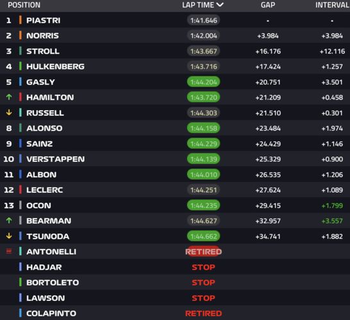
Task: Click Antonelli's red RETIRED badge
Action: tap(203, 252)
